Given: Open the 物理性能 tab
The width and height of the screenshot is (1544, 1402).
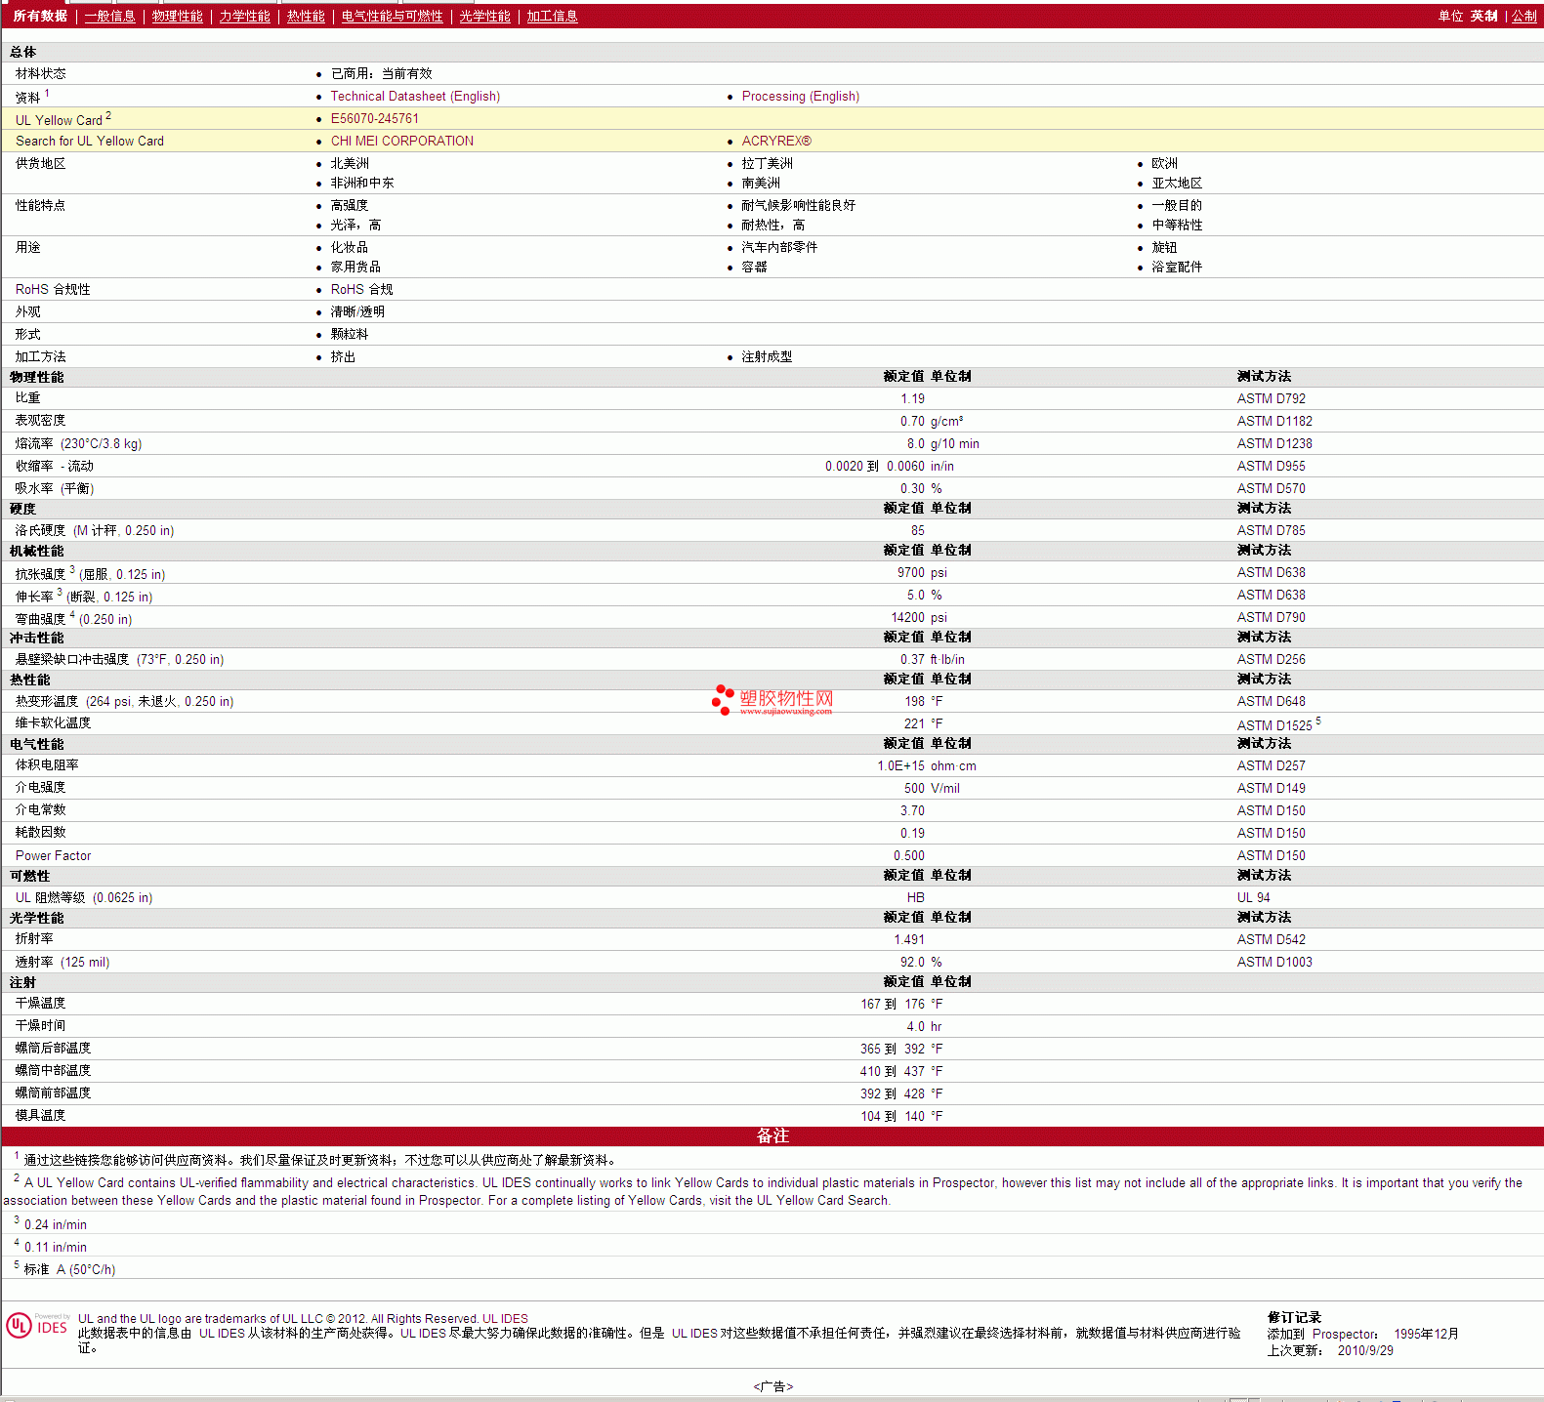Looking at the screenshot, I should point(177,17).
